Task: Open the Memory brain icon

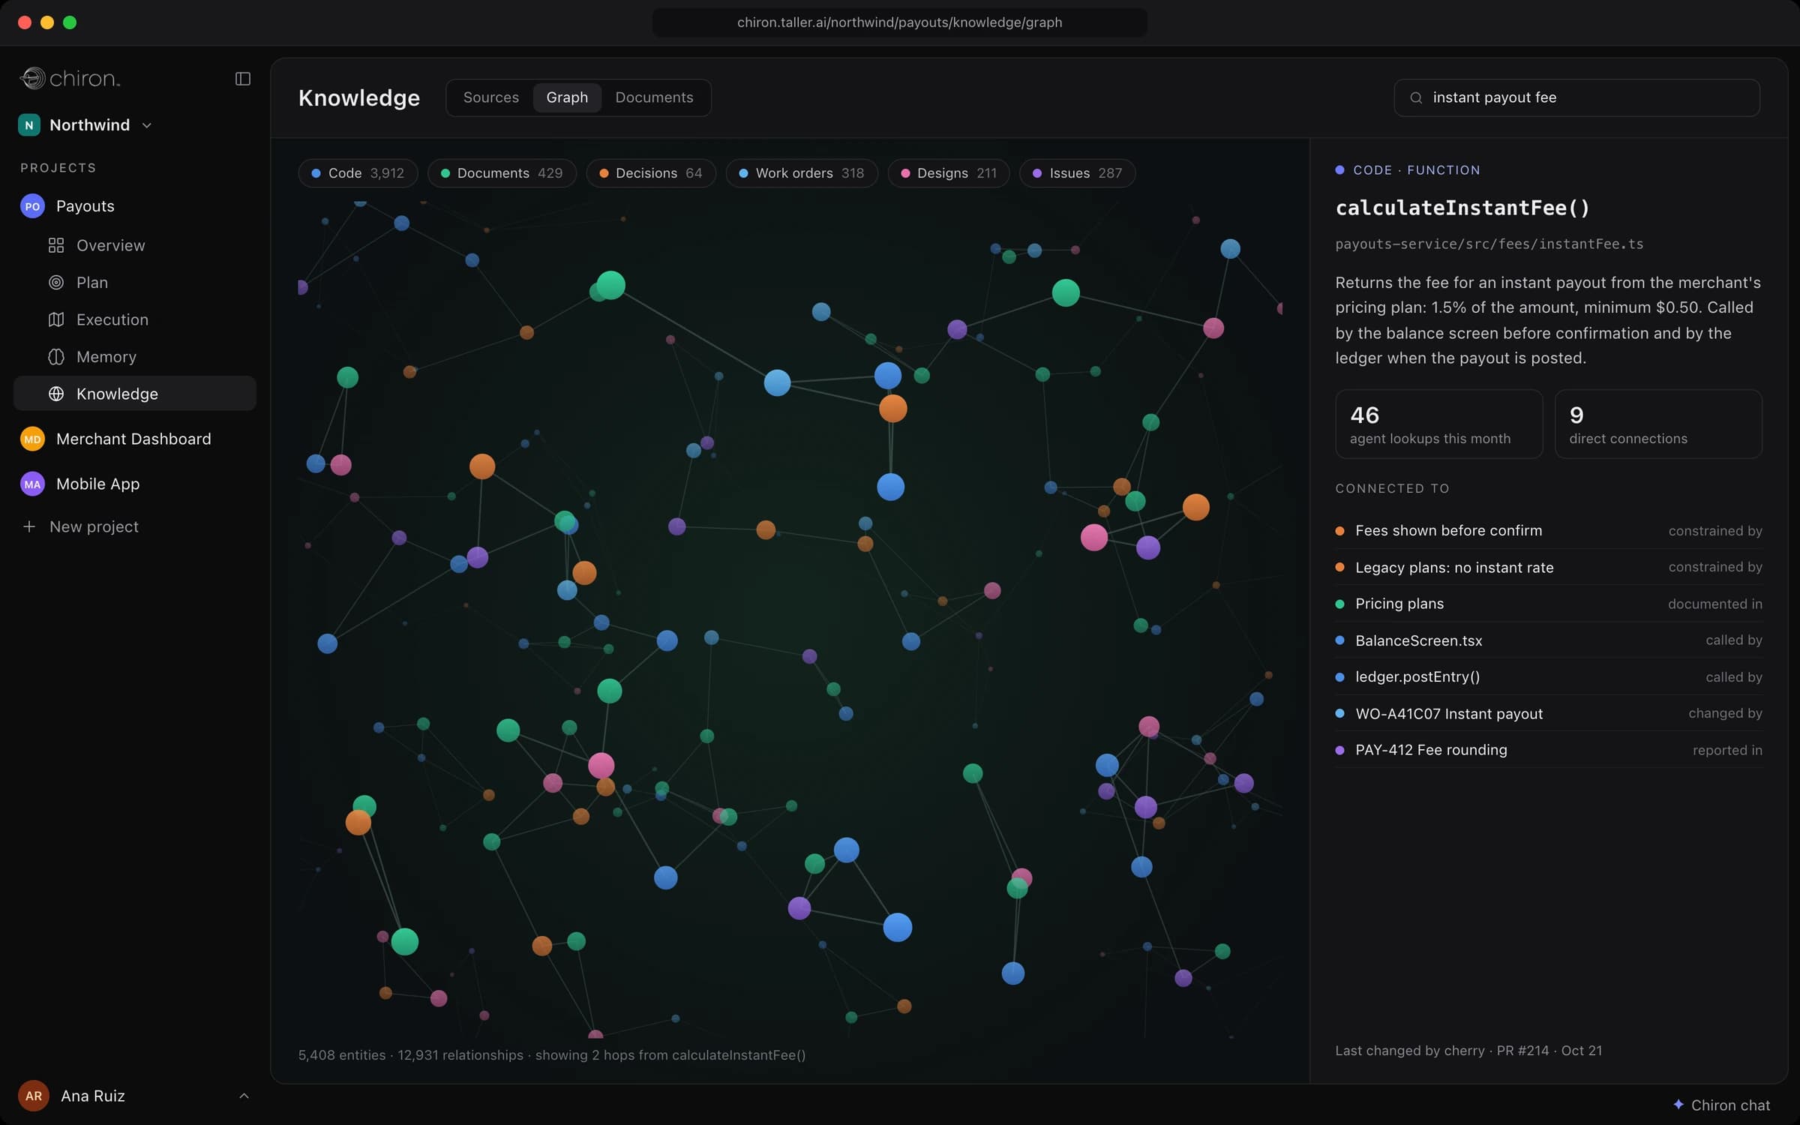Action: pos(56,357)
